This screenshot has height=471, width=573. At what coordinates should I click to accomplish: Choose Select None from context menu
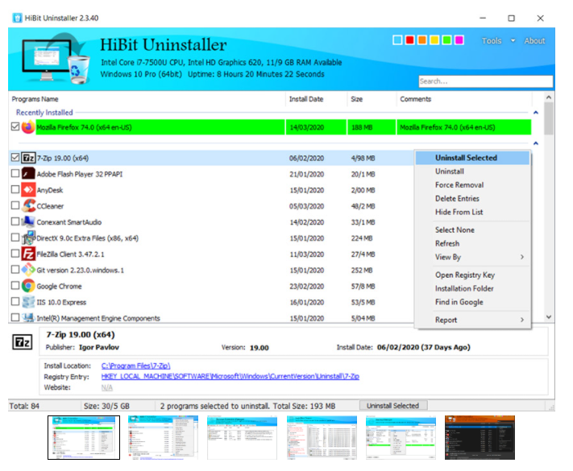tap(472, 230)
